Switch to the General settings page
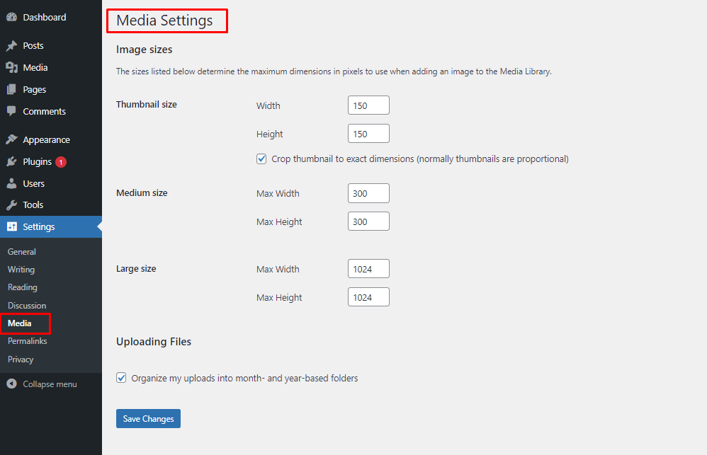Viewport: 707px width, 455px height. tap(21, 251)
